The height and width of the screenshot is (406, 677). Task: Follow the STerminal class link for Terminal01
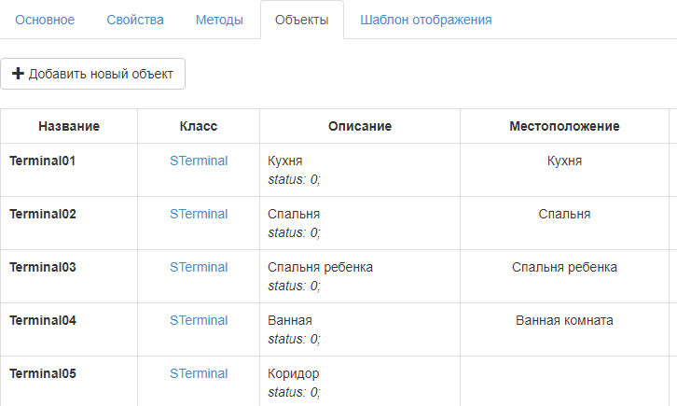point(199,161)
